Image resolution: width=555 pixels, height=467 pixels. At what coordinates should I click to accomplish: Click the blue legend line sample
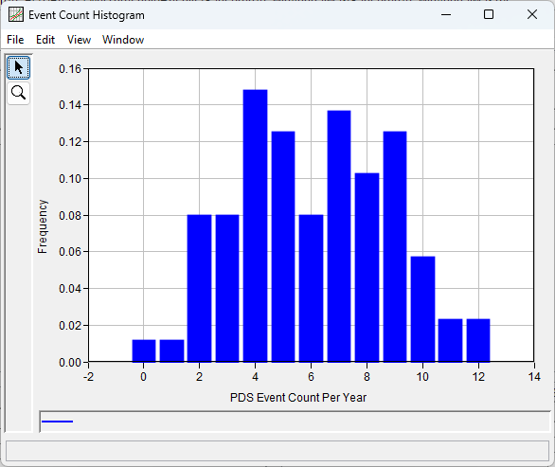click(57, 422)
